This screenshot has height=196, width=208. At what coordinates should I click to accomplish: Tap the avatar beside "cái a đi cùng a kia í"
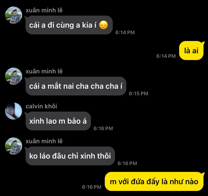(14, 15)
